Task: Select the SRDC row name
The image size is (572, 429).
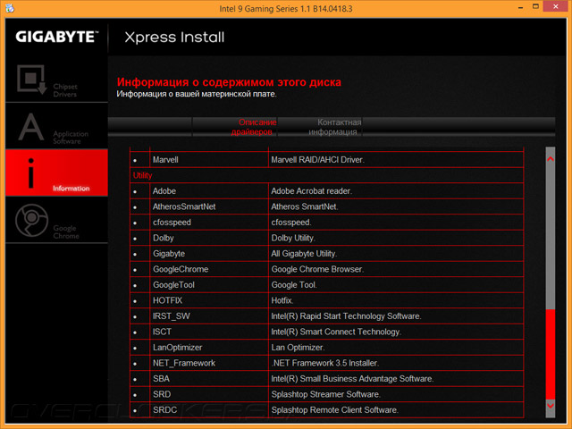Action: click(x=164, y=410)
